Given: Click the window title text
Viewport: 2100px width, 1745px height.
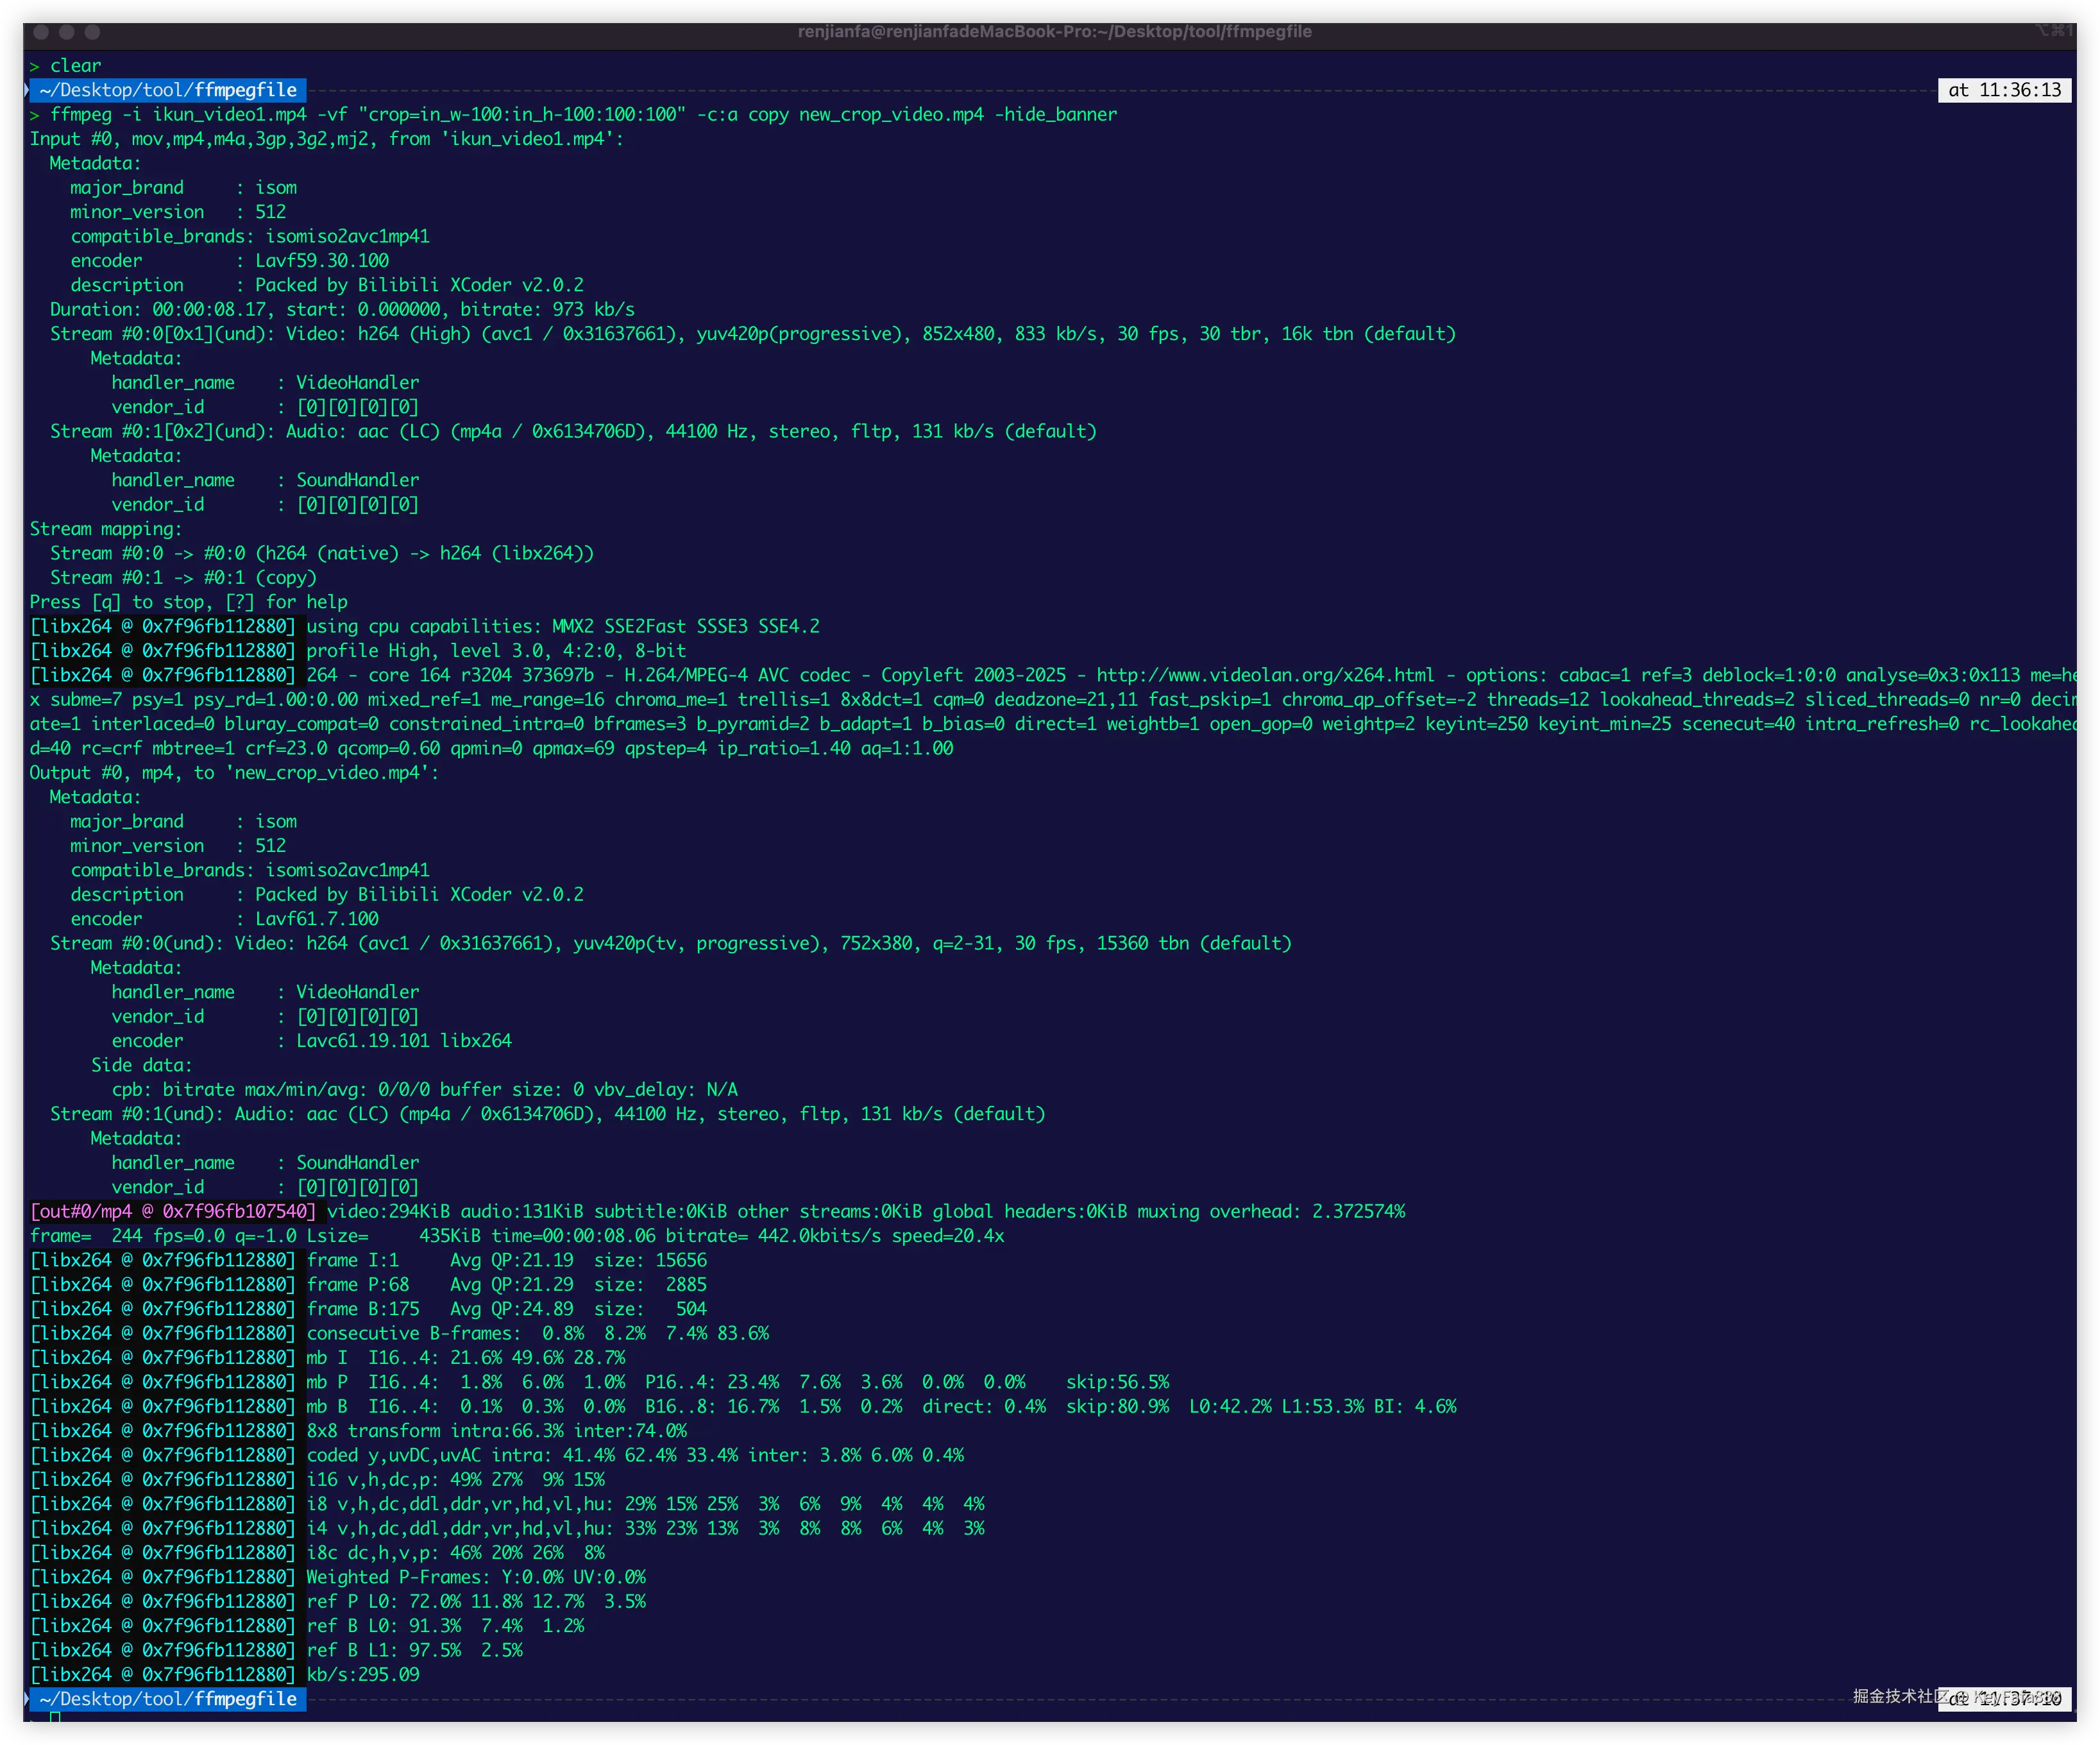Looking at the screenshot, I should click(x=1054, y=32).
